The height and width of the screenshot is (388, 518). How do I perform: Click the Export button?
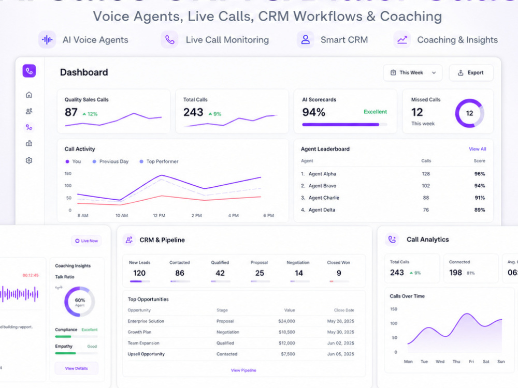point(471,72)
